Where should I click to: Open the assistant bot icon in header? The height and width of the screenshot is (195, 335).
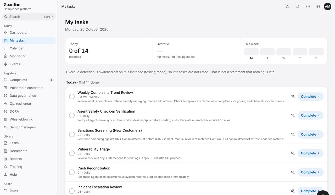[288, 7]
